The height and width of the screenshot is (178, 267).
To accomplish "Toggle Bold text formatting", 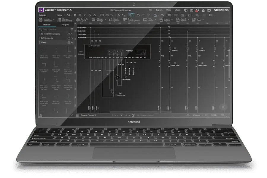I will (x=75, y=15).
